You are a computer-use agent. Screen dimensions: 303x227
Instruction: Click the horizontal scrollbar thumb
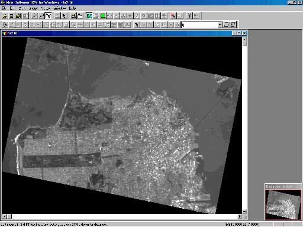coord(9,216)
